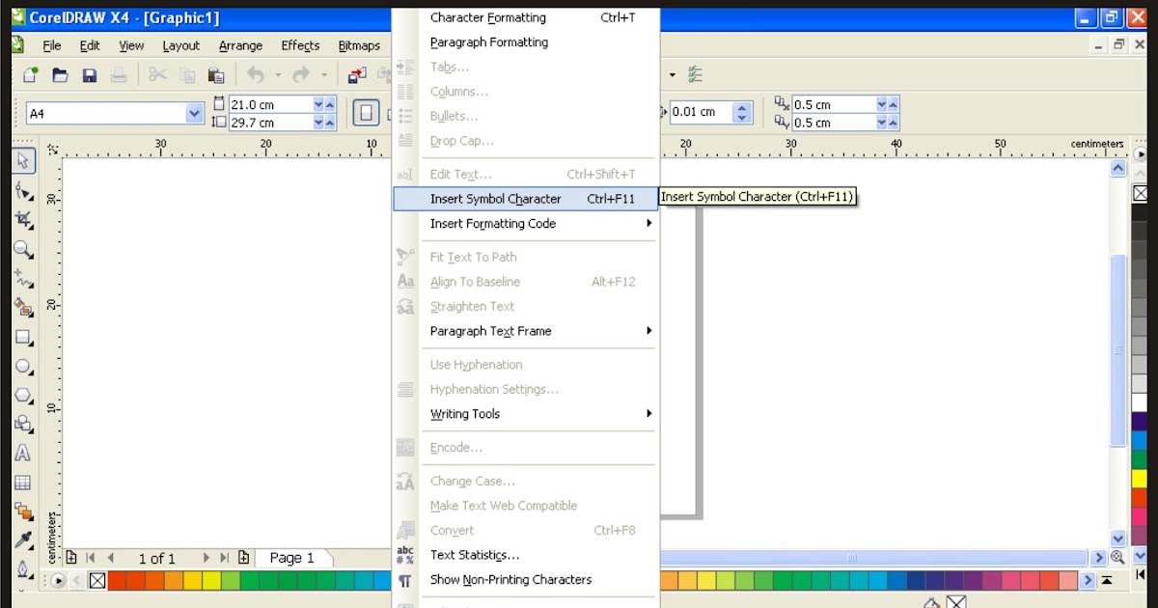Viewport: 1158px width, 608px height.
Task: Add a page using the icon after '1 of 1'
Action: pyautogui.click(x=243, y=558)
